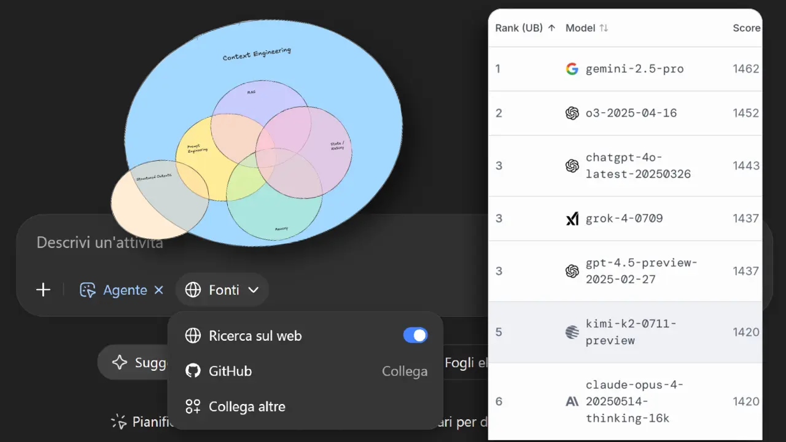This screenshot has width=786, height=442.
Task: Sort by Rank (UB) arrow
Action: [x=551, y=28]
